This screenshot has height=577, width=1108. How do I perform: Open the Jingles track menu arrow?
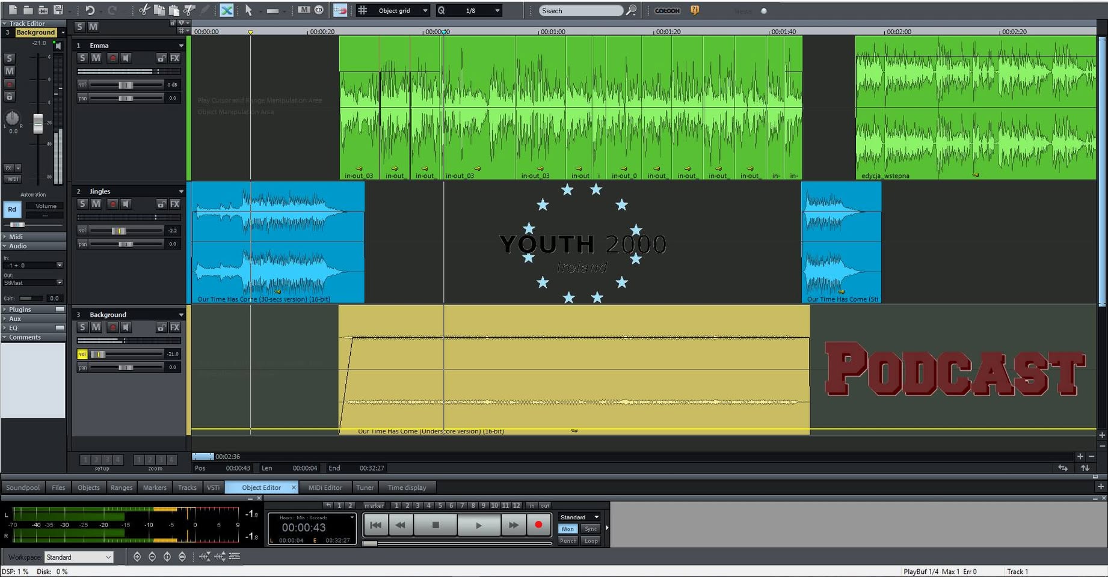pyautogui.click(x=180, y=192)
